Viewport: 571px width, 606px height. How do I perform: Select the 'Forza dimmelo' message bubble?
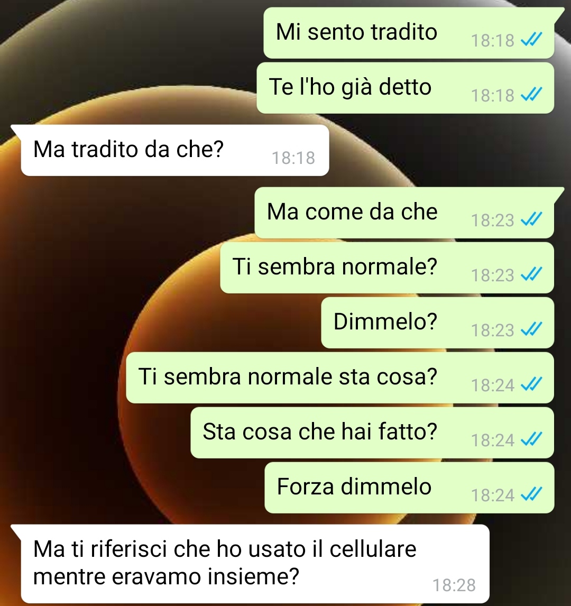tap(410, 488)
